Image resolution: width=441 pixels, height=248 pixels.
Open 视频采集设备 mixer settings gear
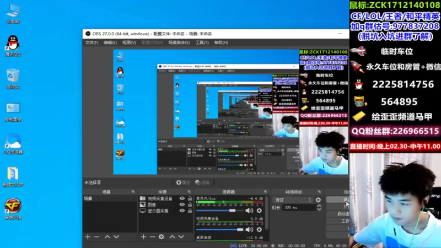pyautogui.click(x=259, y=230)
